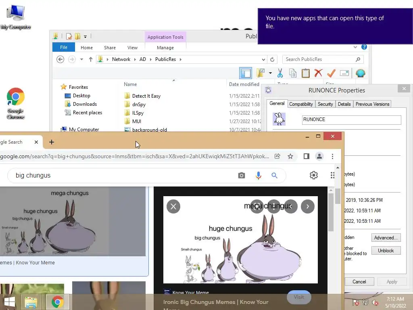This screenshot has height=310, width=413.
Task: Open Windows Start button
Action: pos(10,302)
